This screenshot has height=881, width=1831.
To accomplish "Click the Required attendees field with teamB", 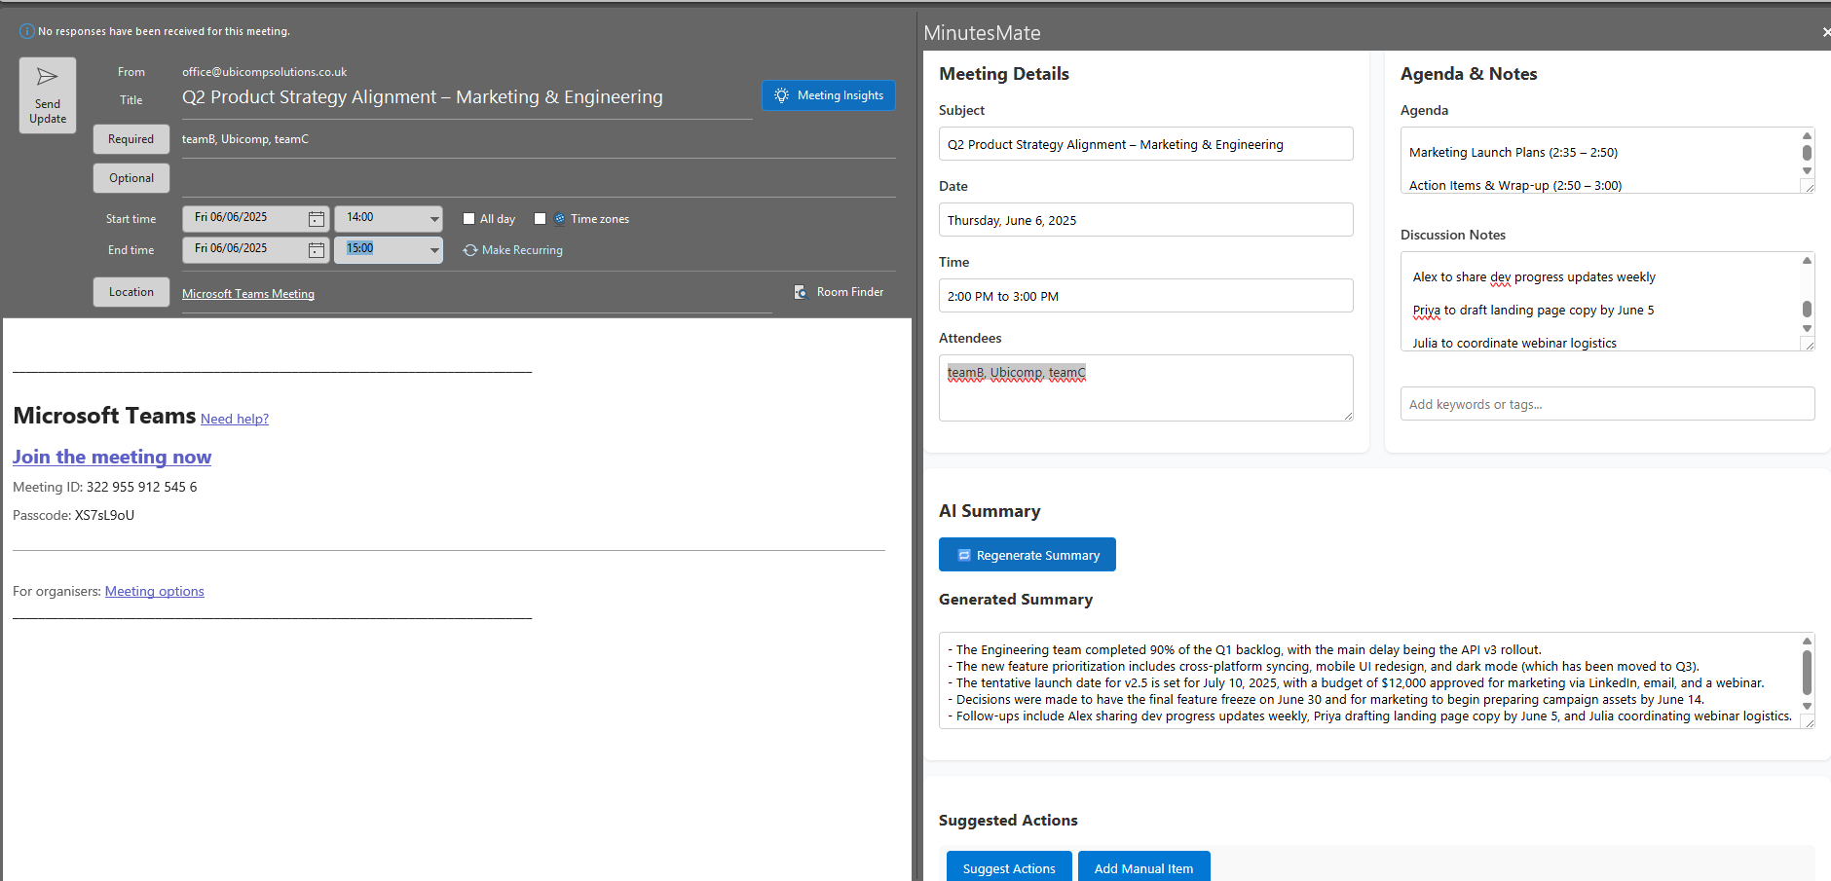I will (539, 139).
